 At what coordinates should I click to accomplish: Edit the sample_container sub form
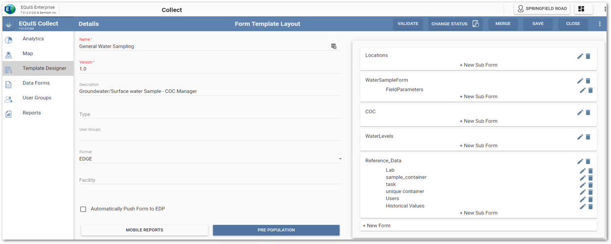(583, 178)
